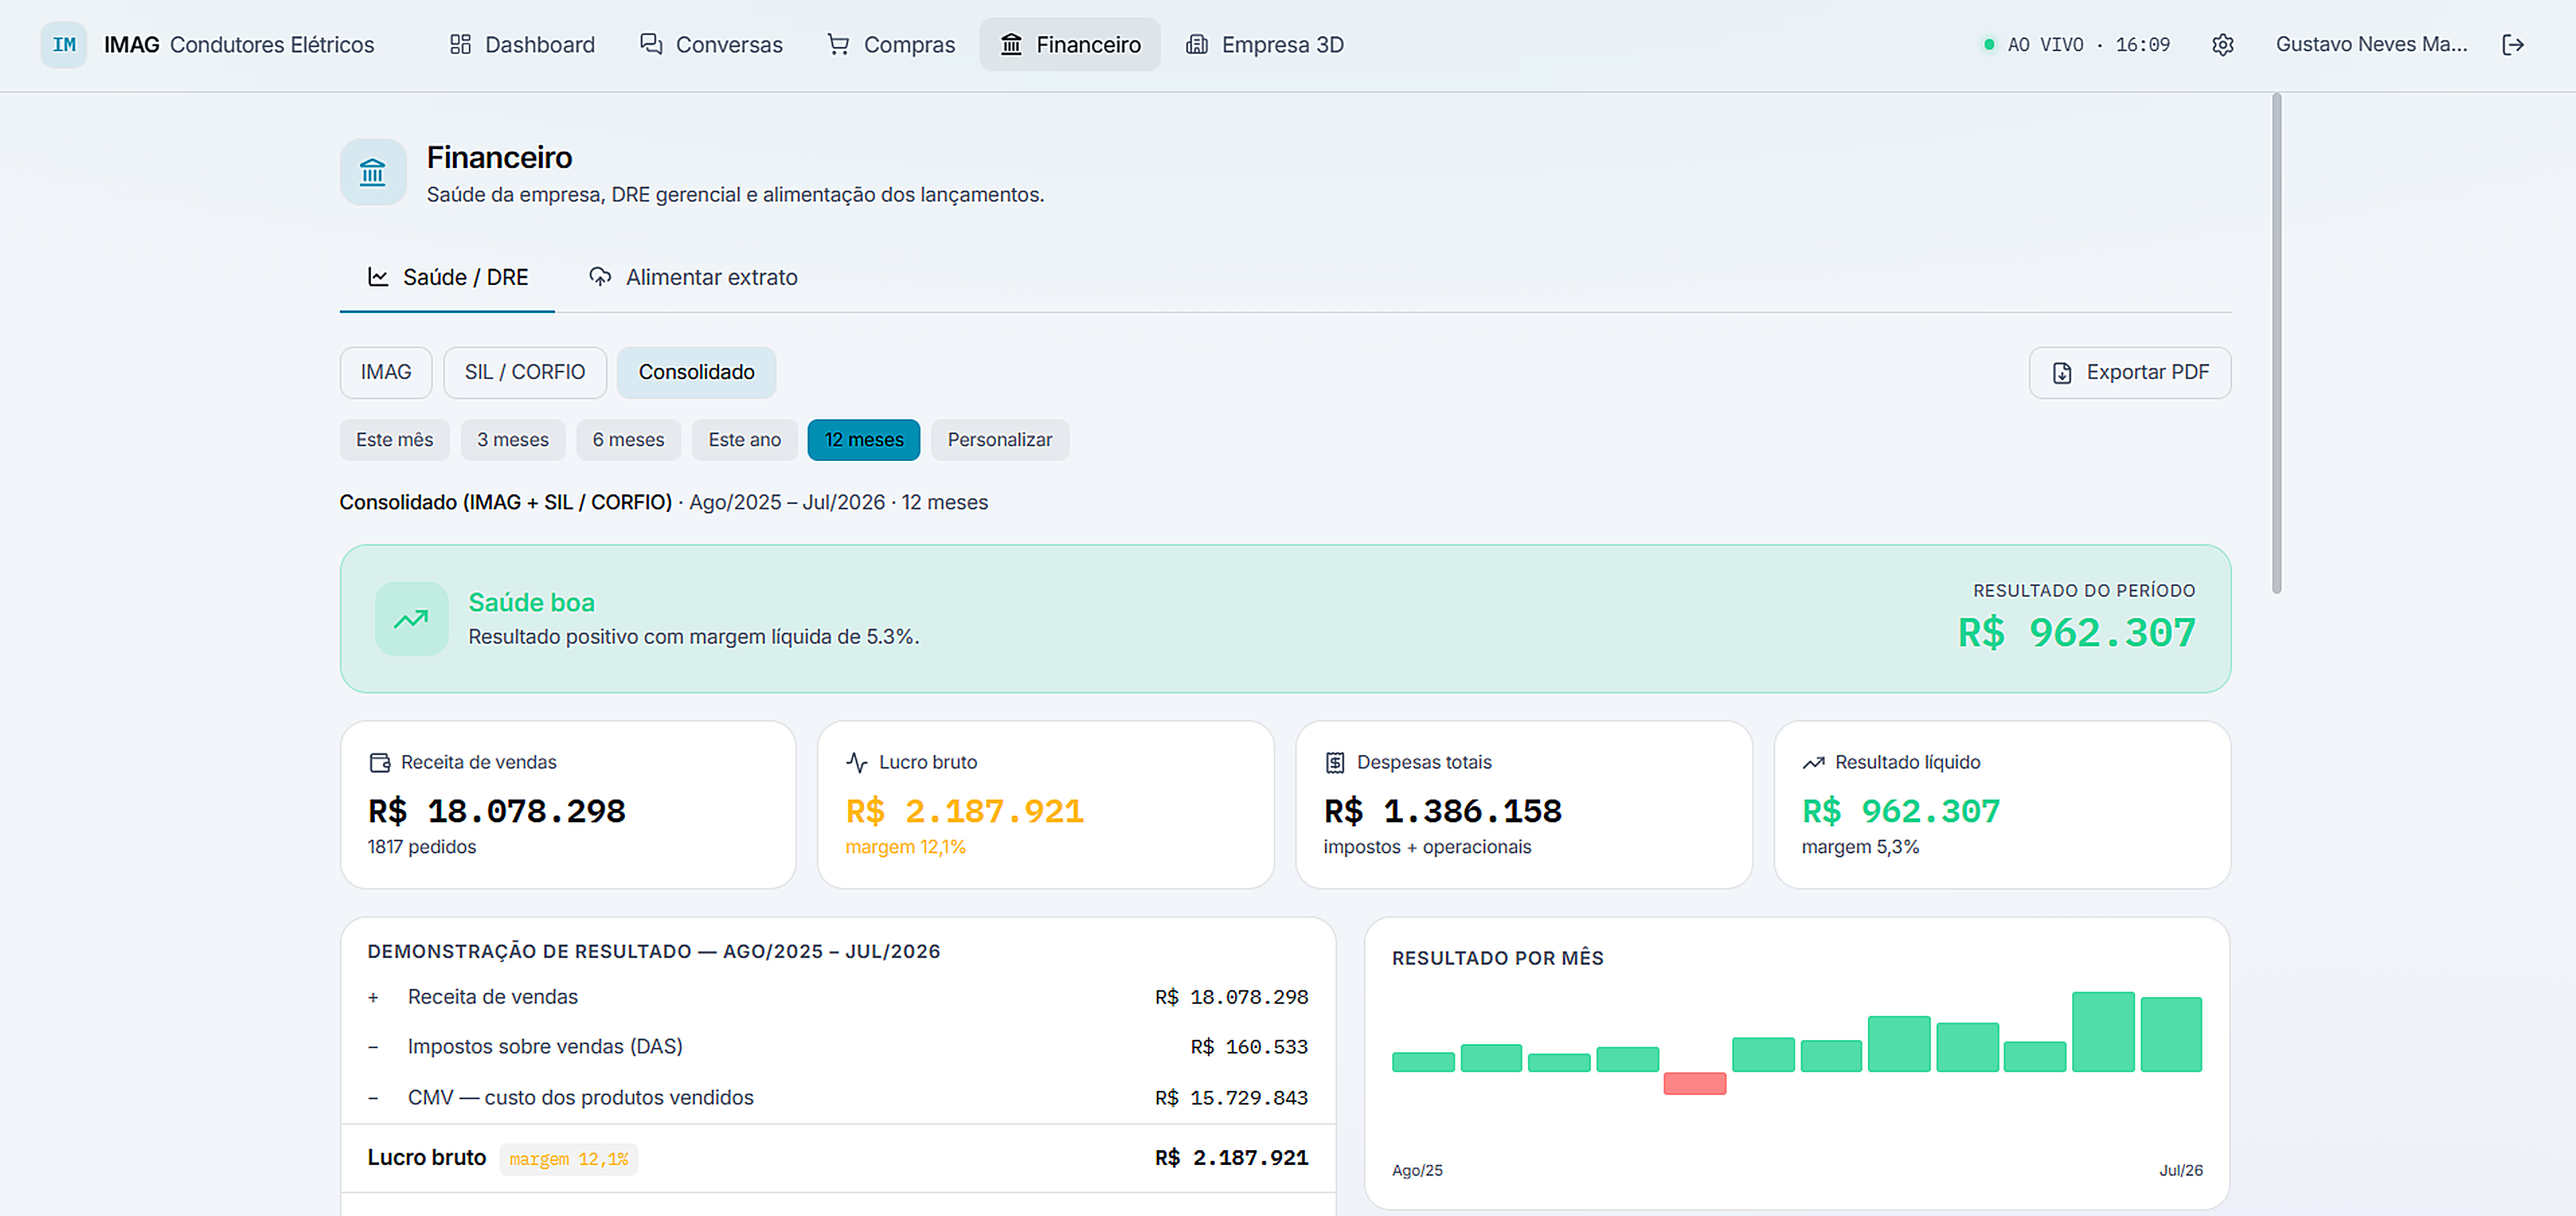The height and width of the screenshot is (1216, 2576).
Task: Choose the 6 meses period
Action: [628, 440]
